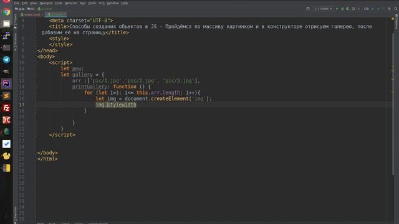Image resolution: width=399 pixels, height=224 pixels.
Task: Open the globe browser icon in dock
Action: (x=6, y=132)
